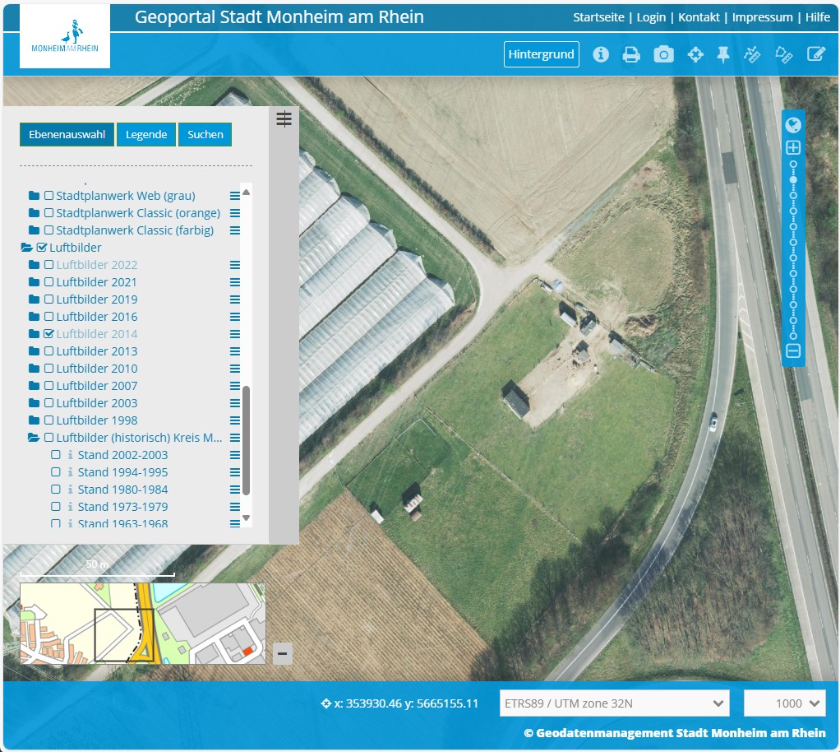Image resolution: width=840 pixels, height=752 pixels.
Task: Show info for Stand 1980-1984 layer
Action: [70, 490]
